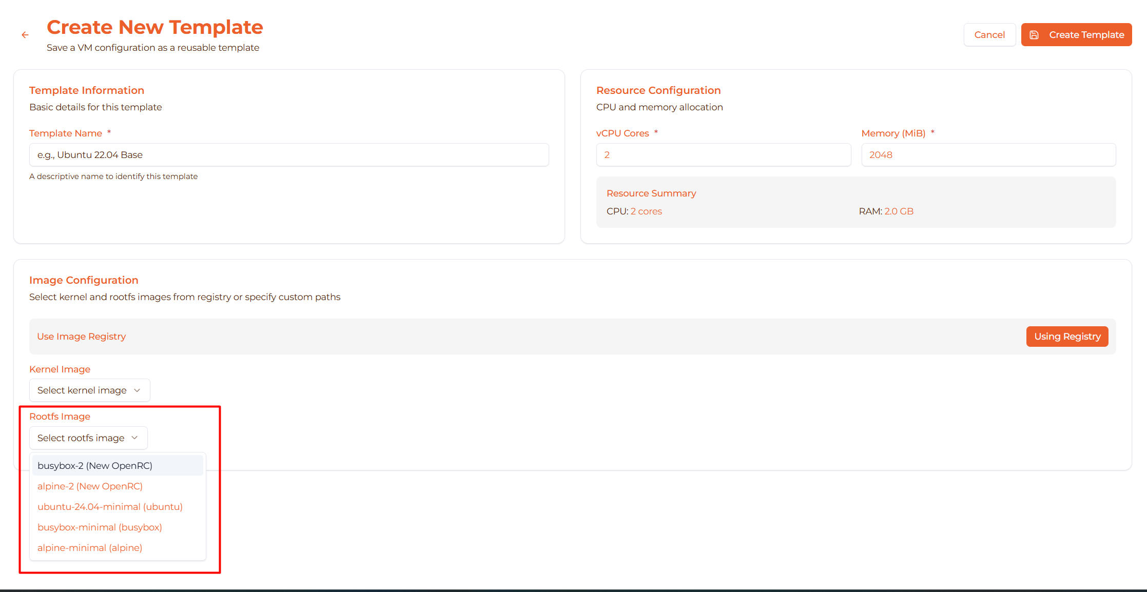
Task: Click the Kernel Image label
Action: click(x=60, y=369)
